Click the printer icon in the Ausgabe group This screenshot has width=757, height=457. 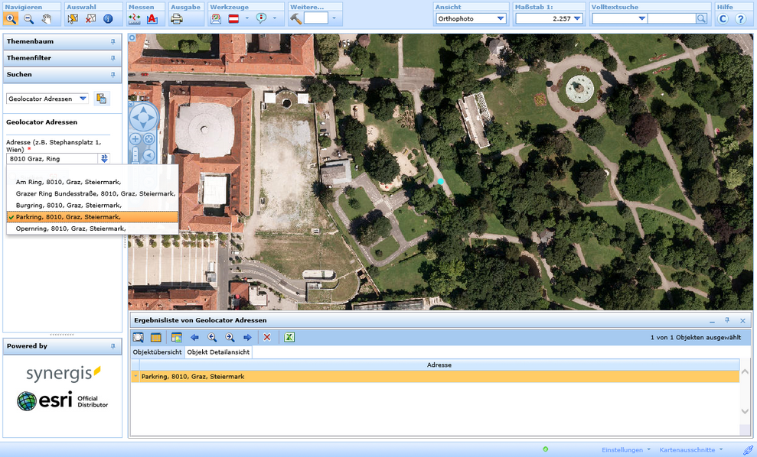pos(176,19)
